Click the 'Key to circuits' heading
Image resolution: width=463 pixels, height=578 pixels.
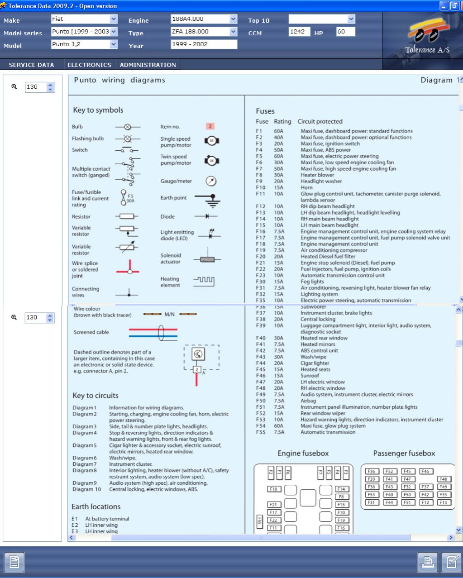point(95,396)
